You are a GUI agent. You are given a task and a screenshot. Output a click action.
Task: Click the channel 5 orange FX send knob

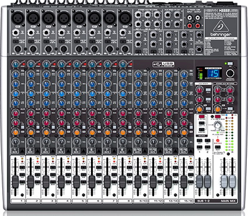click(77, 133)
